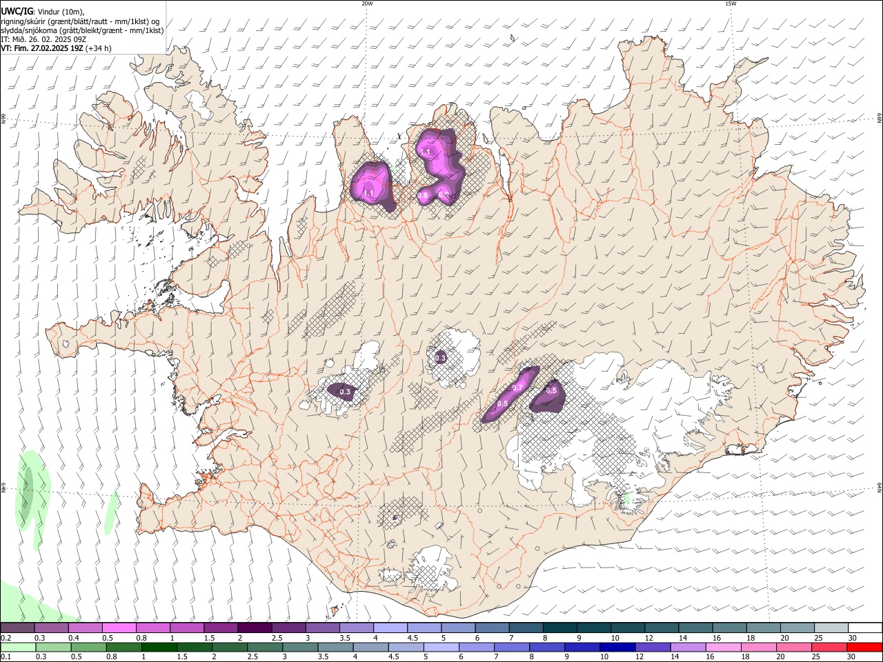Click the snow scale swatch starting at 1.5
Screen dimensions: 883x662
[x=220, y=628]
